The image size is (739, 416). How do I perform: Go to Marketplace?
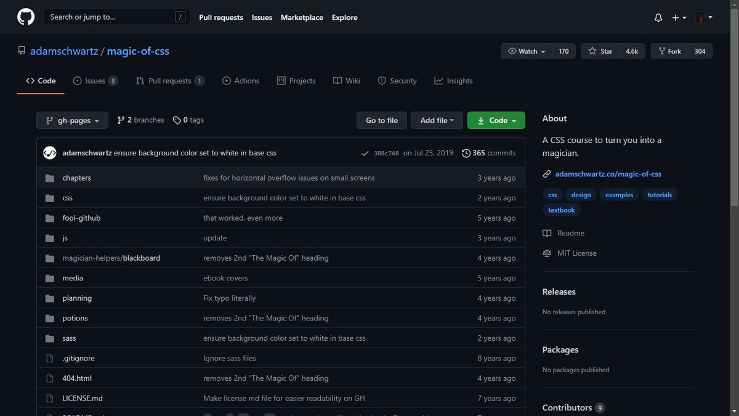coord(302,17)
